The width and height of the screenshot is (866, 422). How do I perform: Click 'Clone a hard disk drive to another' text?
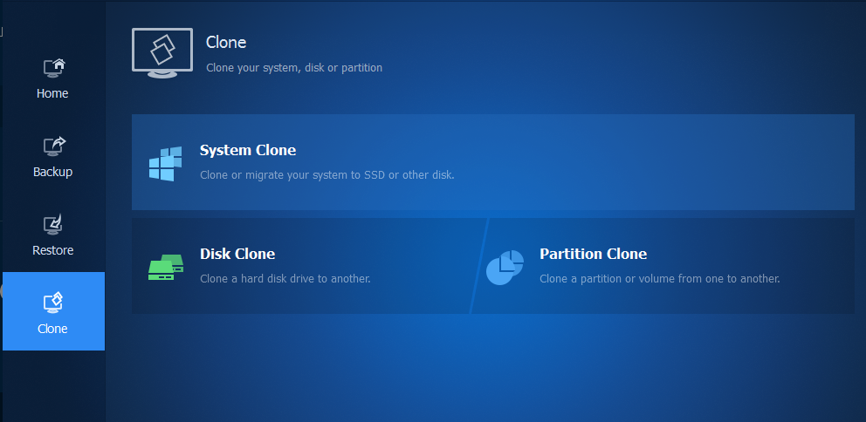click(x=285, y=279)
